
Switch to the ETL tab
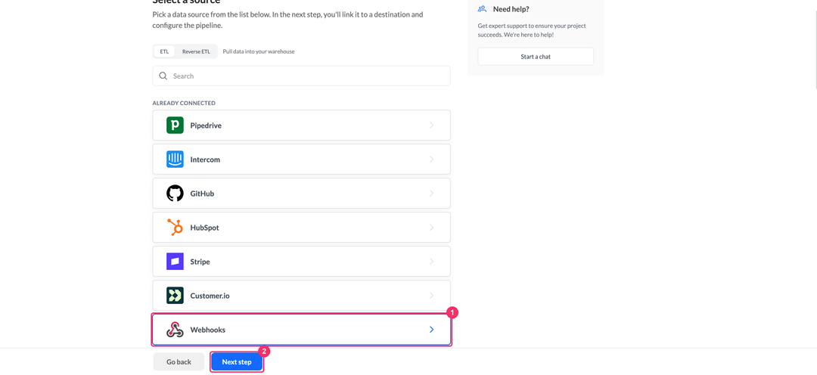pos(165,51)
